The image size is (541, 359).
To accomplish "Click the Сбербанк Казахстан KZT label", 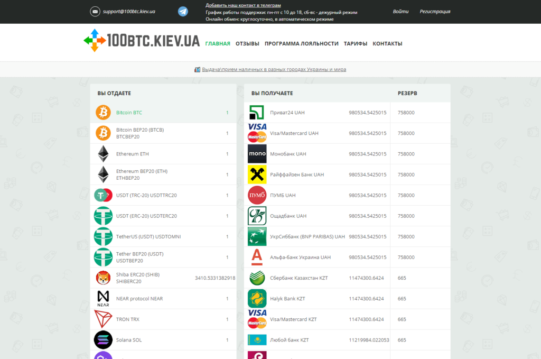I will click(299, 278).
